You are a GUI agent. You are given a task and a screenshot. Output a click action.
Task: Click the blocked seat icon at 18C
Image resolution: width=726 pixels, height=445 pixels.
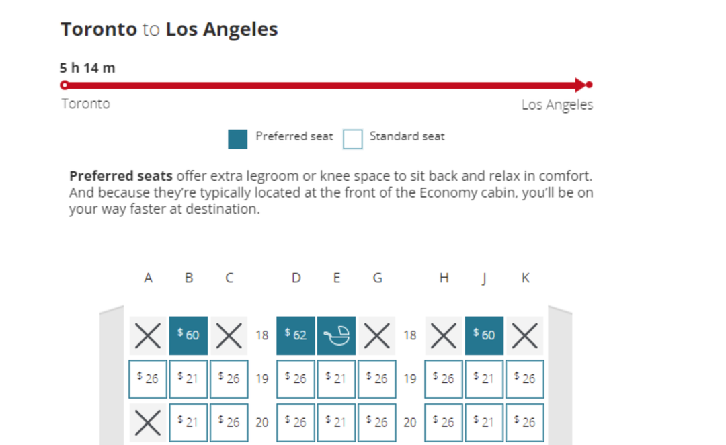click(229, 335)
